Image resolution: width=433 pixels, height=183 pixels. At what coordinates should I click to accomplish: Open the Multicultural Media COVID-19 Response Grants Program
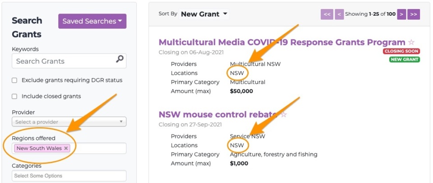click(281, 42)
